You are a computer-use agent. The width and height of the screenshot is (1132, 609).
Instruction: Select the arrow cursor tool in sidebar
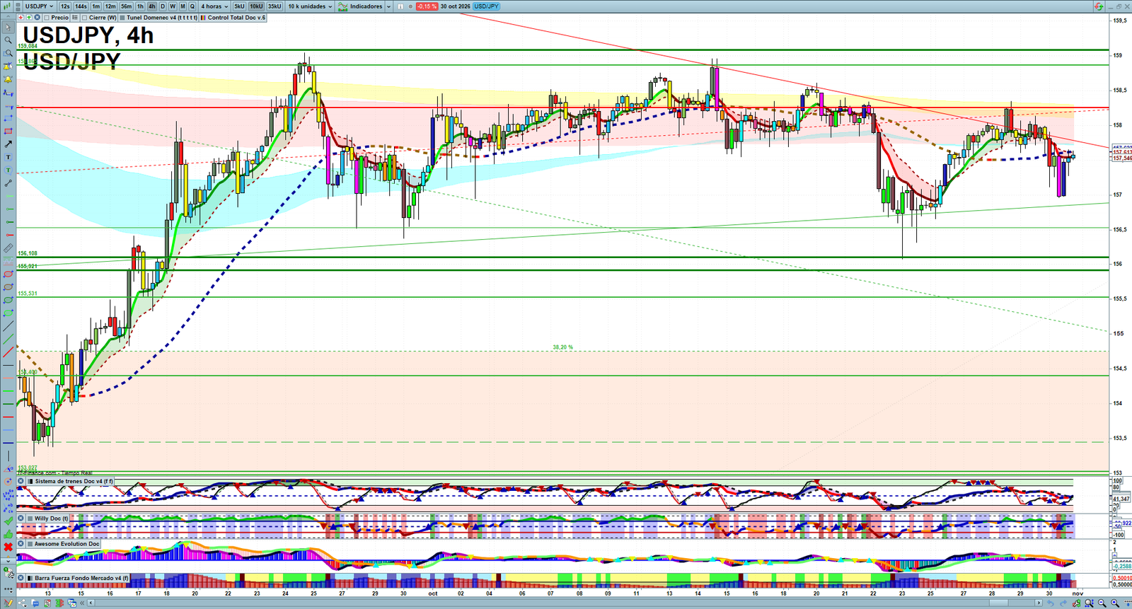8,28
